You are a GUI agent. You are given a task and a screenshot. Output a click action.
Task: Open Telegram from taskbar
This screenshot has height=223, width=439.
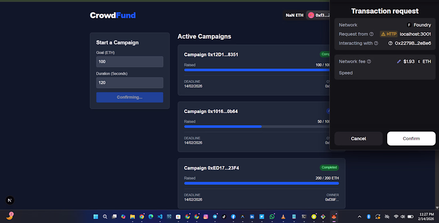click(215, 217)
